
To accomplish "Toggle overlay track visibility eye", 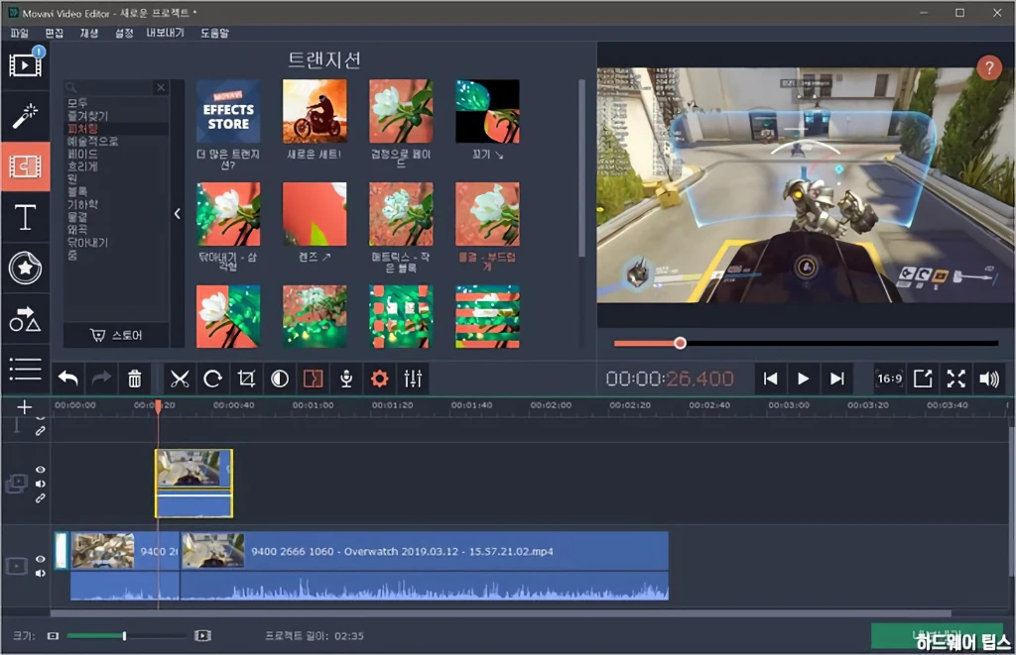I will (x=40, y=470).
